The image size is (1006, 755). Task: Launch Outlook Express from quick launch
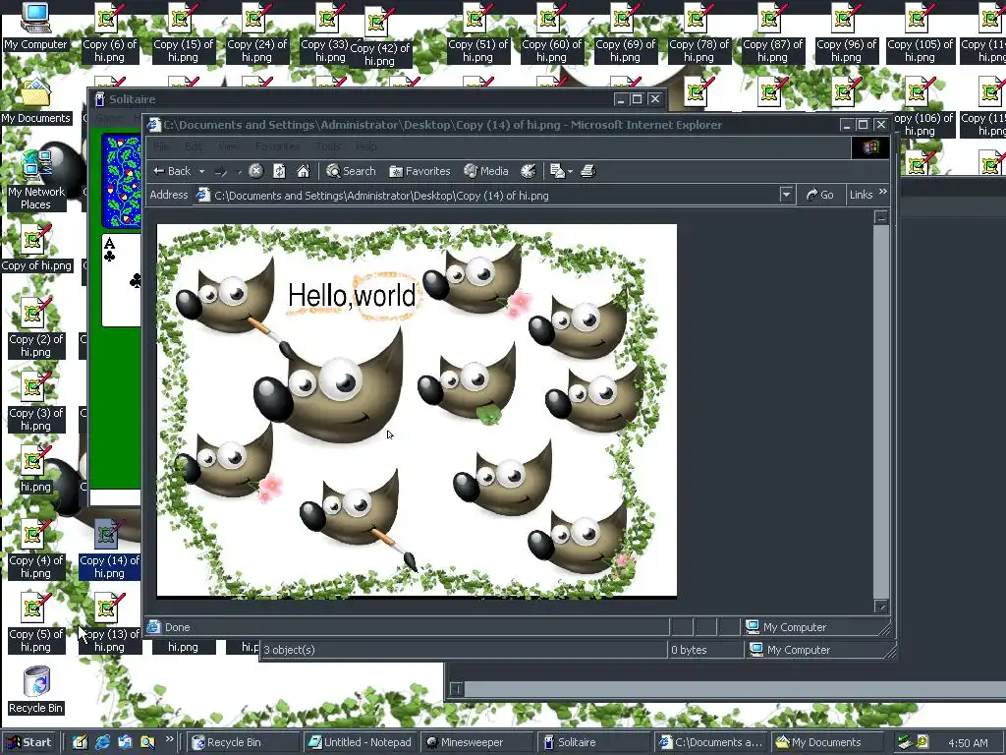[x=125, y=742]
